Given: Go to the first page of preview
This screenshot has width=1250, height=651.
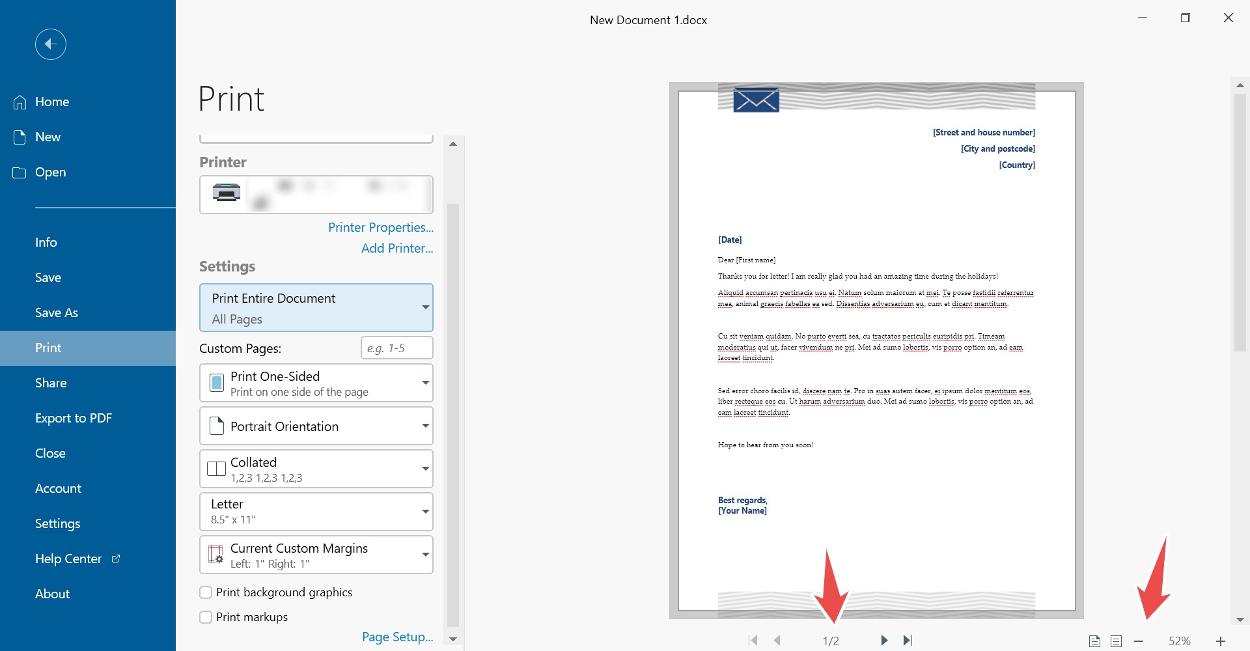Looking at the screenshot, I should [x=753, y=641].
